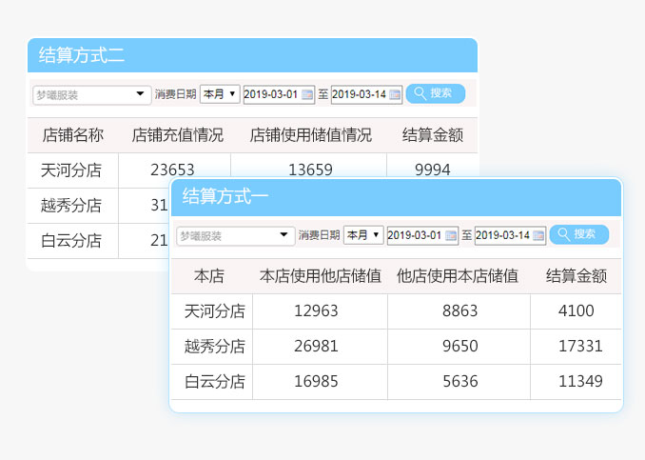This screenshot has width=645, height=460.
Task: Select 越秀分店 row in 结算方式一 table
Action: [214, 347]
